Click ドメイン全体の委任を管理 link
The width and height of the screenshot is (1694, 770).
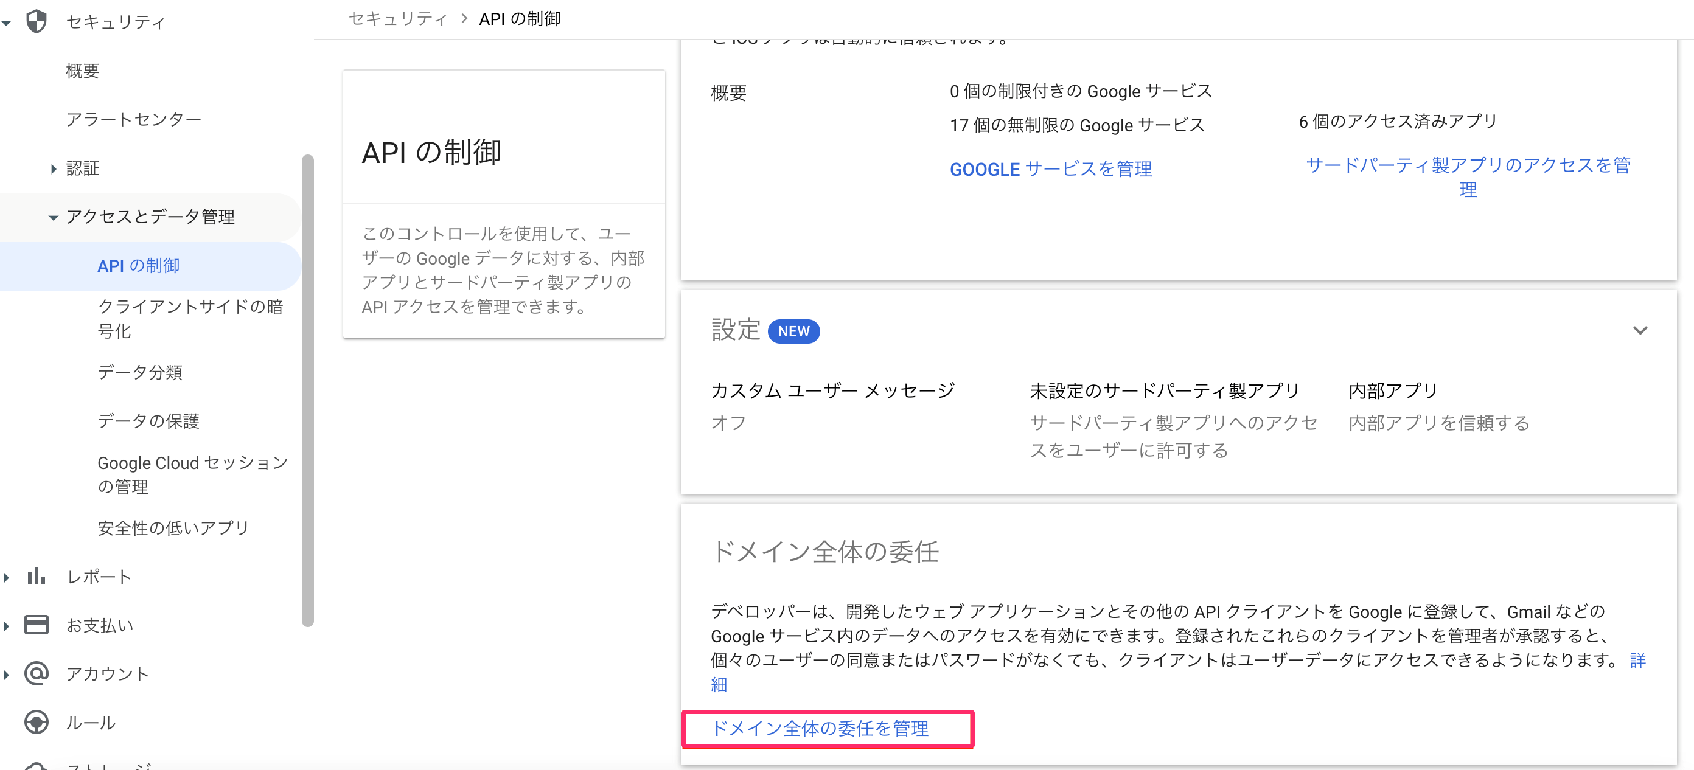820,728
